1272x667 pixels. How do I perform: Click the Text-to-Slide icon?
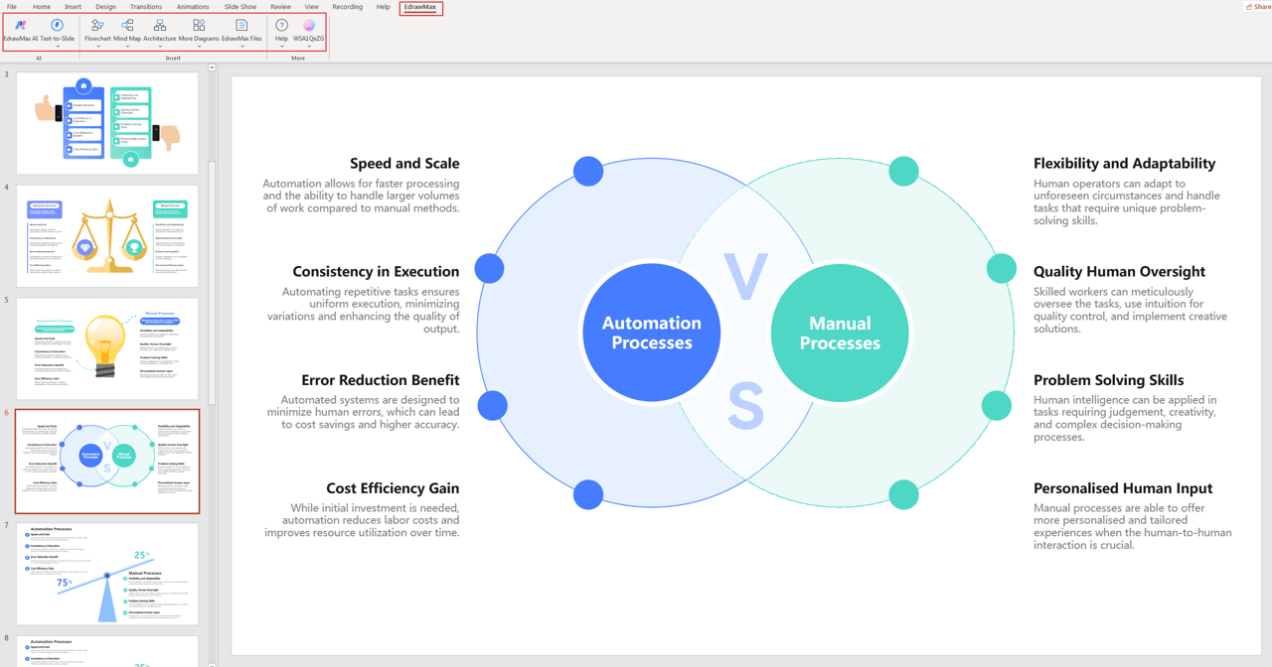(x=57, y=25)
